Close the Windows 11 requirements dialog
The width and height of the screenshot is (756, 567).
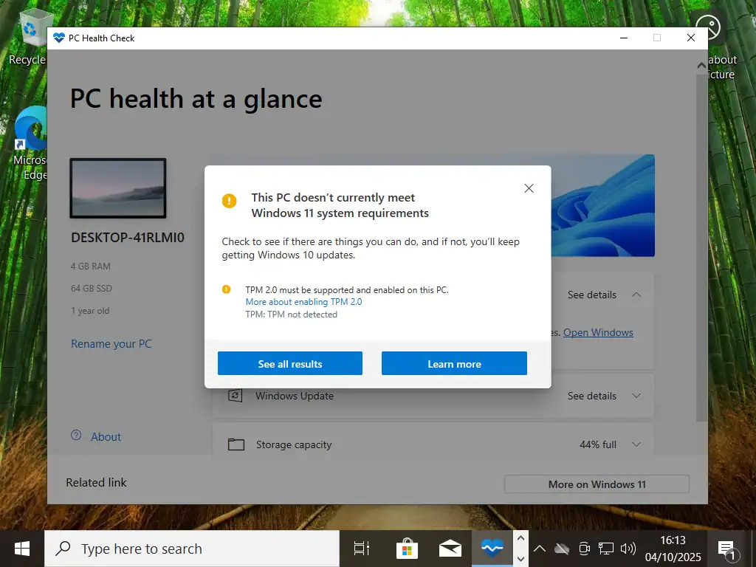tap(529, 188)
